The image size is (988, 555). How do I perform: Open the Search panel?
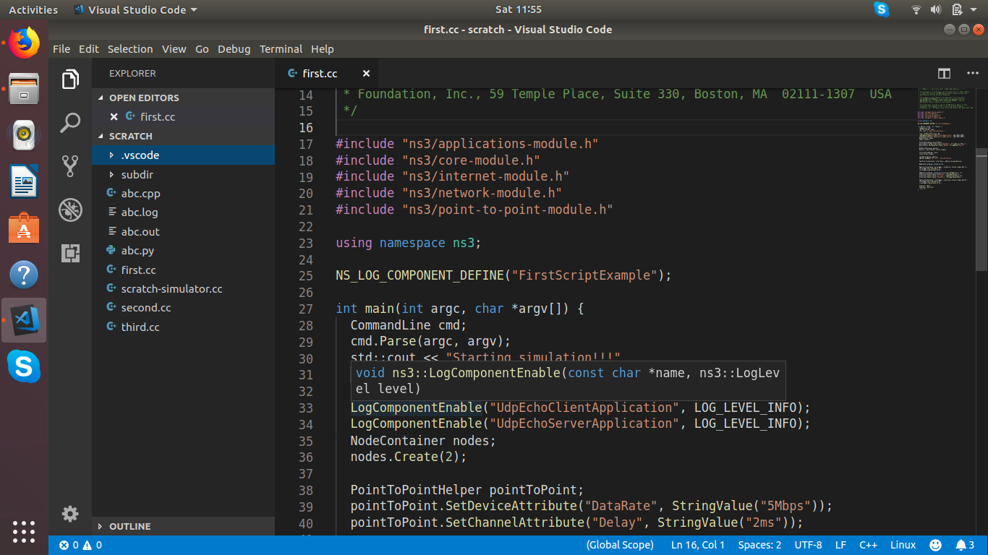[x=69, y=123]
